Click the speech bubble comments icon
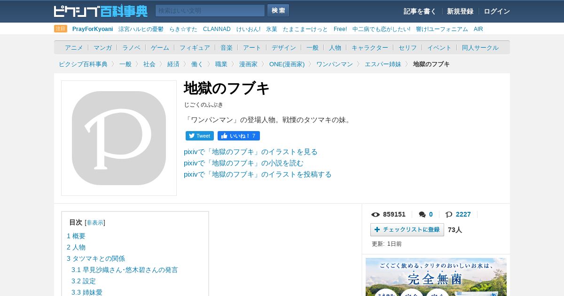 coord(422,215)
